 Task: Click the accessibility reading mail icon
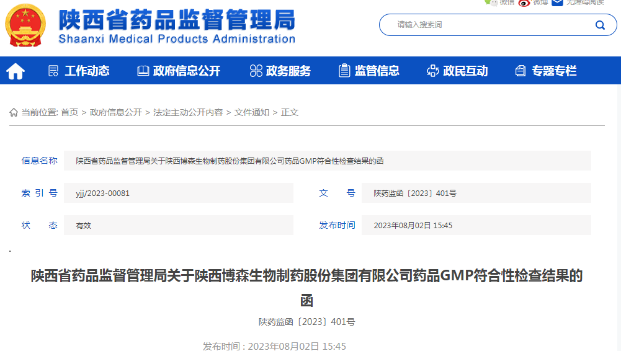557,2
